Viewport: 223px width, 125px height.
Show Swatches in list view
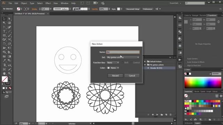pyautogui.click(x=217, y=96)
